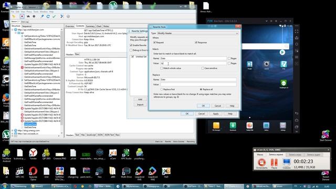The height and width of the screenshot is (189, 336).
Task: Click the pause button in oCam
Action: pyautogui.click(x=274, y=163)
